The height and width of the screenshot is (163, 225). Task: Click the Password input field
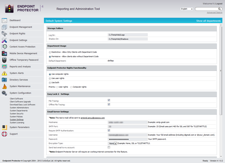click(128, 139)
